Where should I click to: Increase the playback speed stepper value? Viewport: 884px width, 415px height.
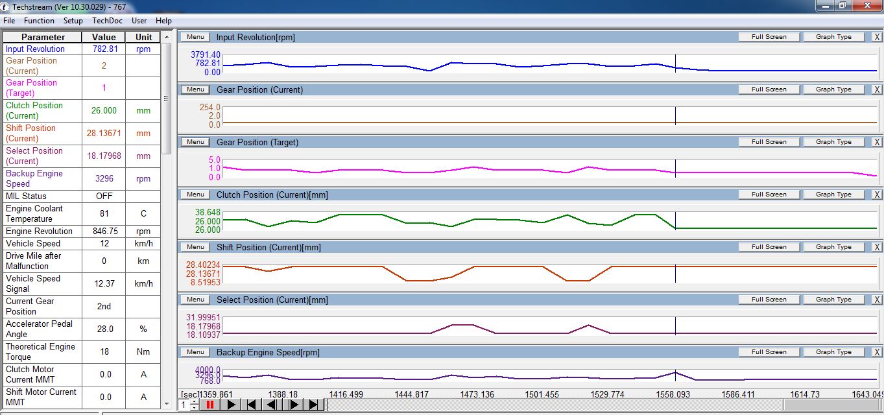pyautogui.click(x=195, y=401)
